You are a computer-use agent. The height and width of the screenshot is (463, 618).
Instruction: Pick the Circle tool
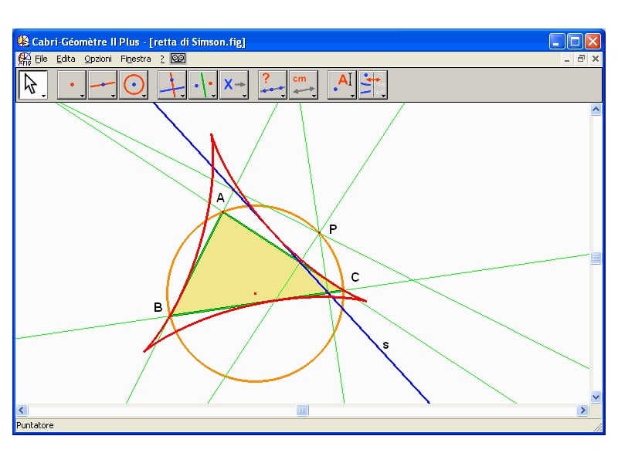coord(134,84)
